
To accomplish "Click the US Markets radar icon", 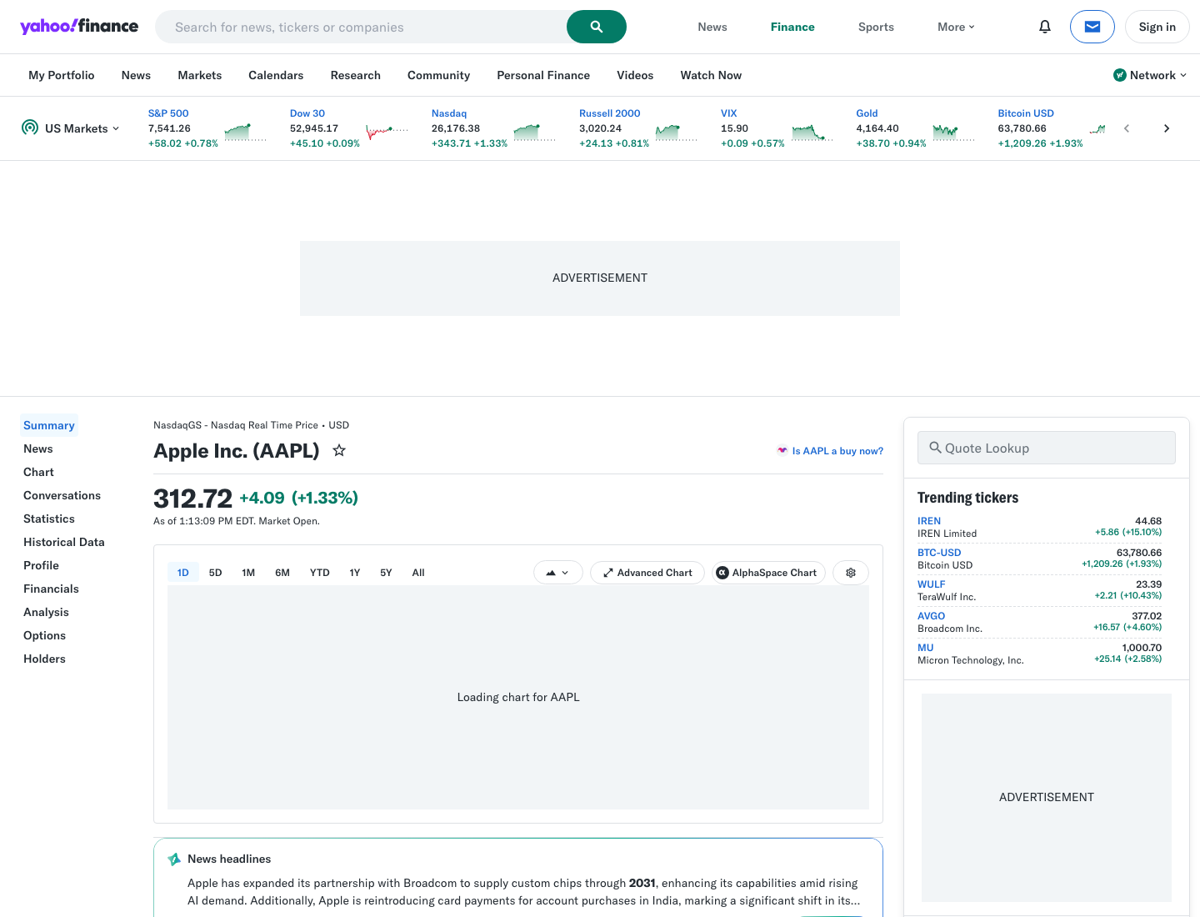I will click(x=30, y=128).
